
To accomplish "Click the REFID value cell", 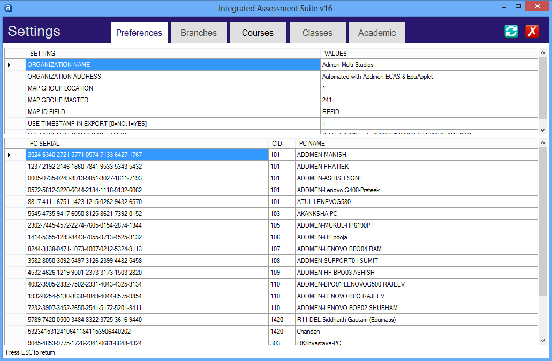I will point(429,112).
